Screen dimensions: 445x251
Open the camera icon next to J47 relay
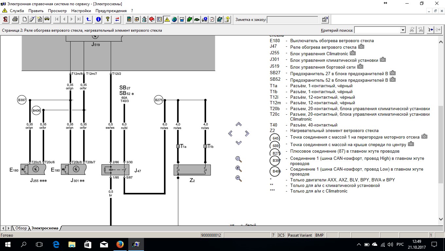click(x=361, y=47)
